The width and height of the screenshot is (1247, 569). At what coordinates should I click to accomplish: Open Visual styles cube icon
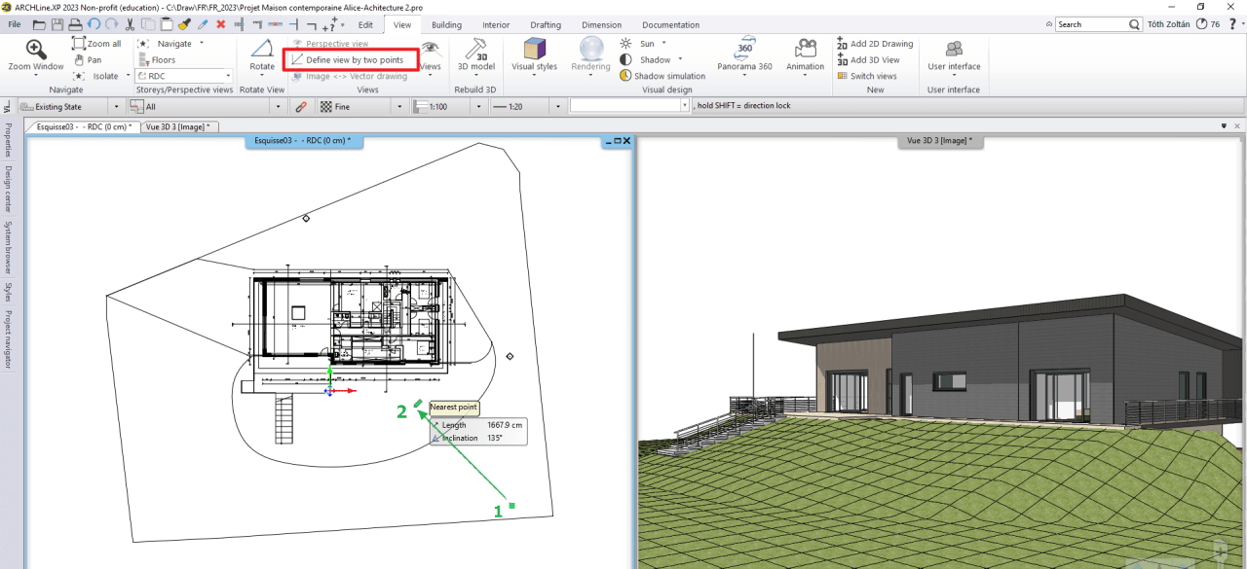534,49
